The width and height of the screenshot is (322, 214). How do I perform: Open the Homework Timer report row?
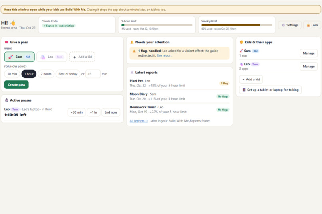(179, 110)
